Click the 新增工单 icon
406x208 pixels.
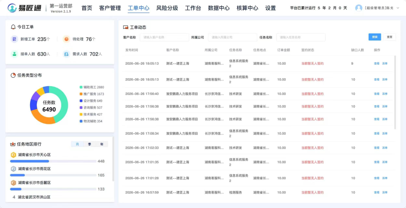(15, 39)
